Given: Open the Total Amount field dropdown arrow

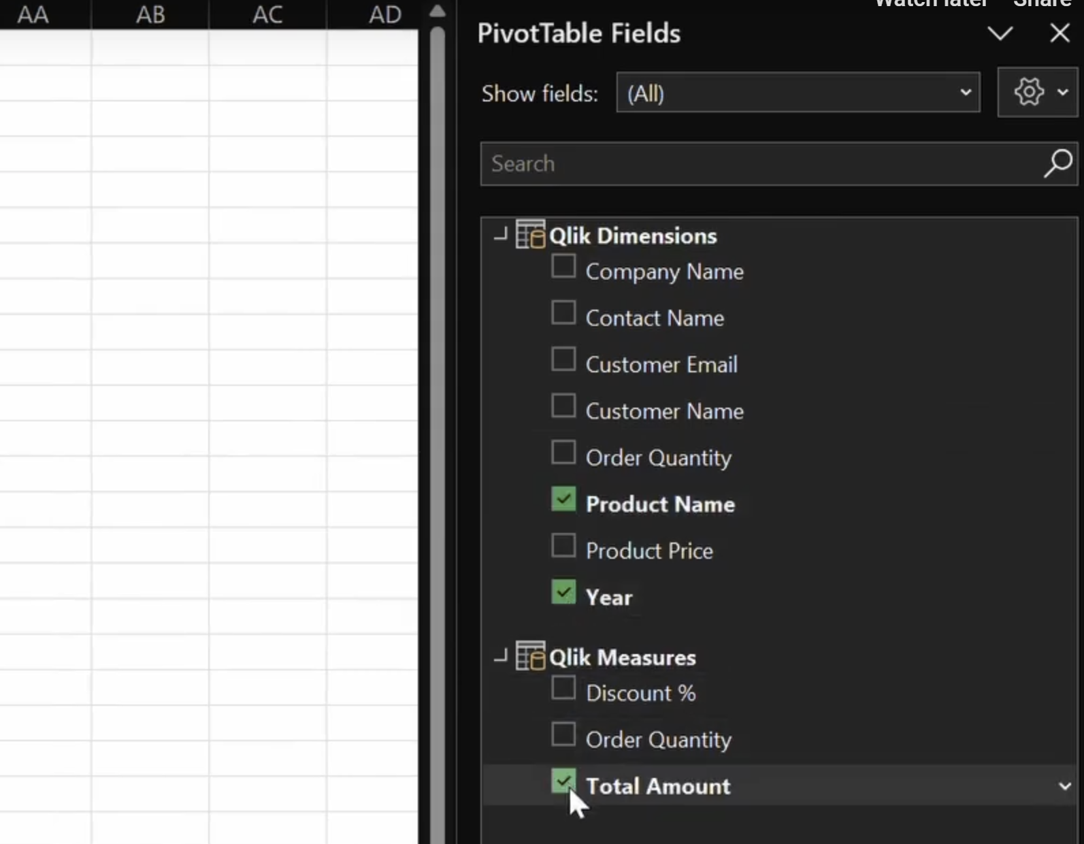Looking at the screenshot, I should click(1065, 786).
